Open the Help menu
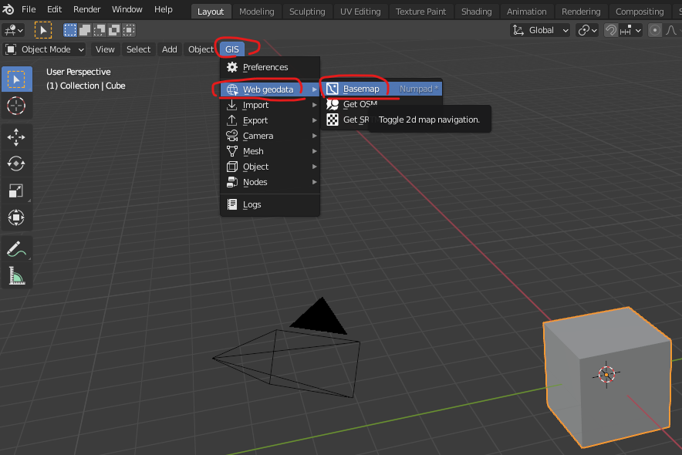The height and width of the screenshot is (455, 682). pos(164,9)
